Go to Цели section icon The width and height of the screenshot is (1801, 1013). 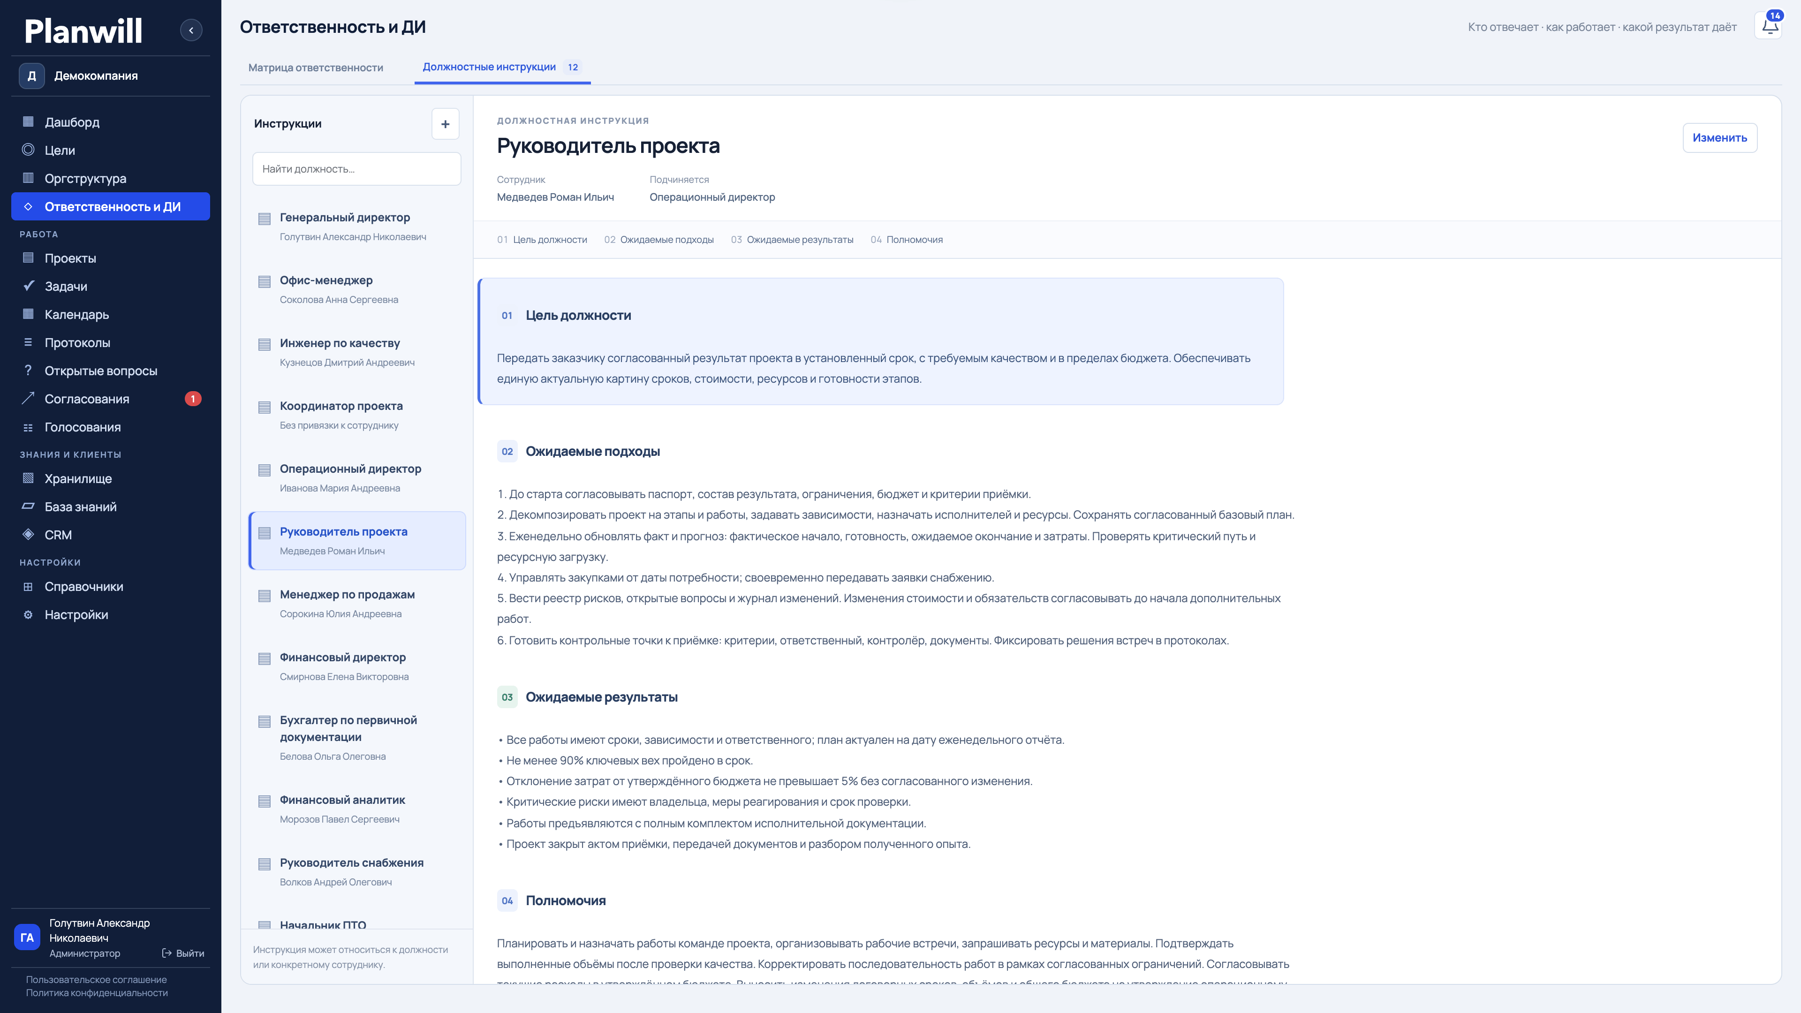[x=28, y=150]
